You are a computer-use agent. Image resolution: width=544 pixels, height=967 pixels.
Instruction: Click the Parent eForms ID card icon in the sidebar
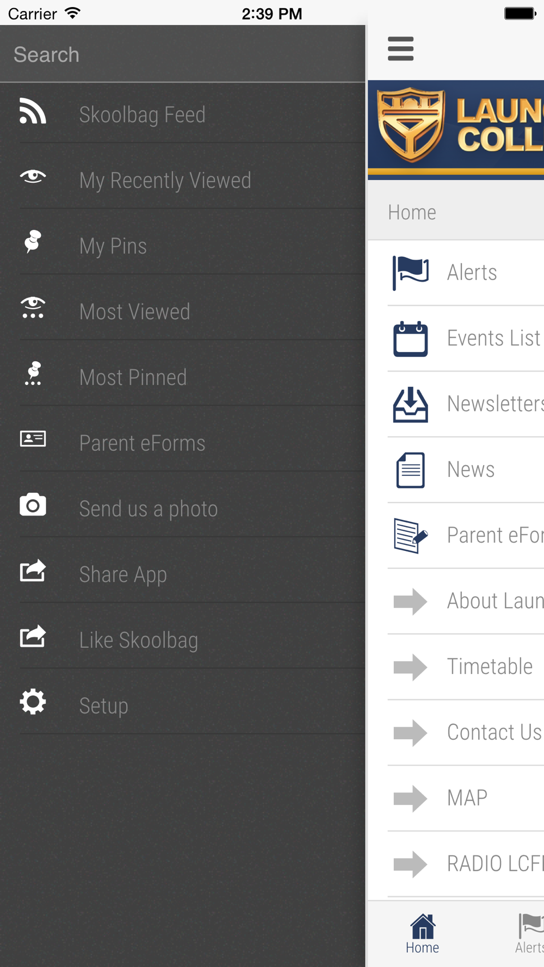click(33, 439)
